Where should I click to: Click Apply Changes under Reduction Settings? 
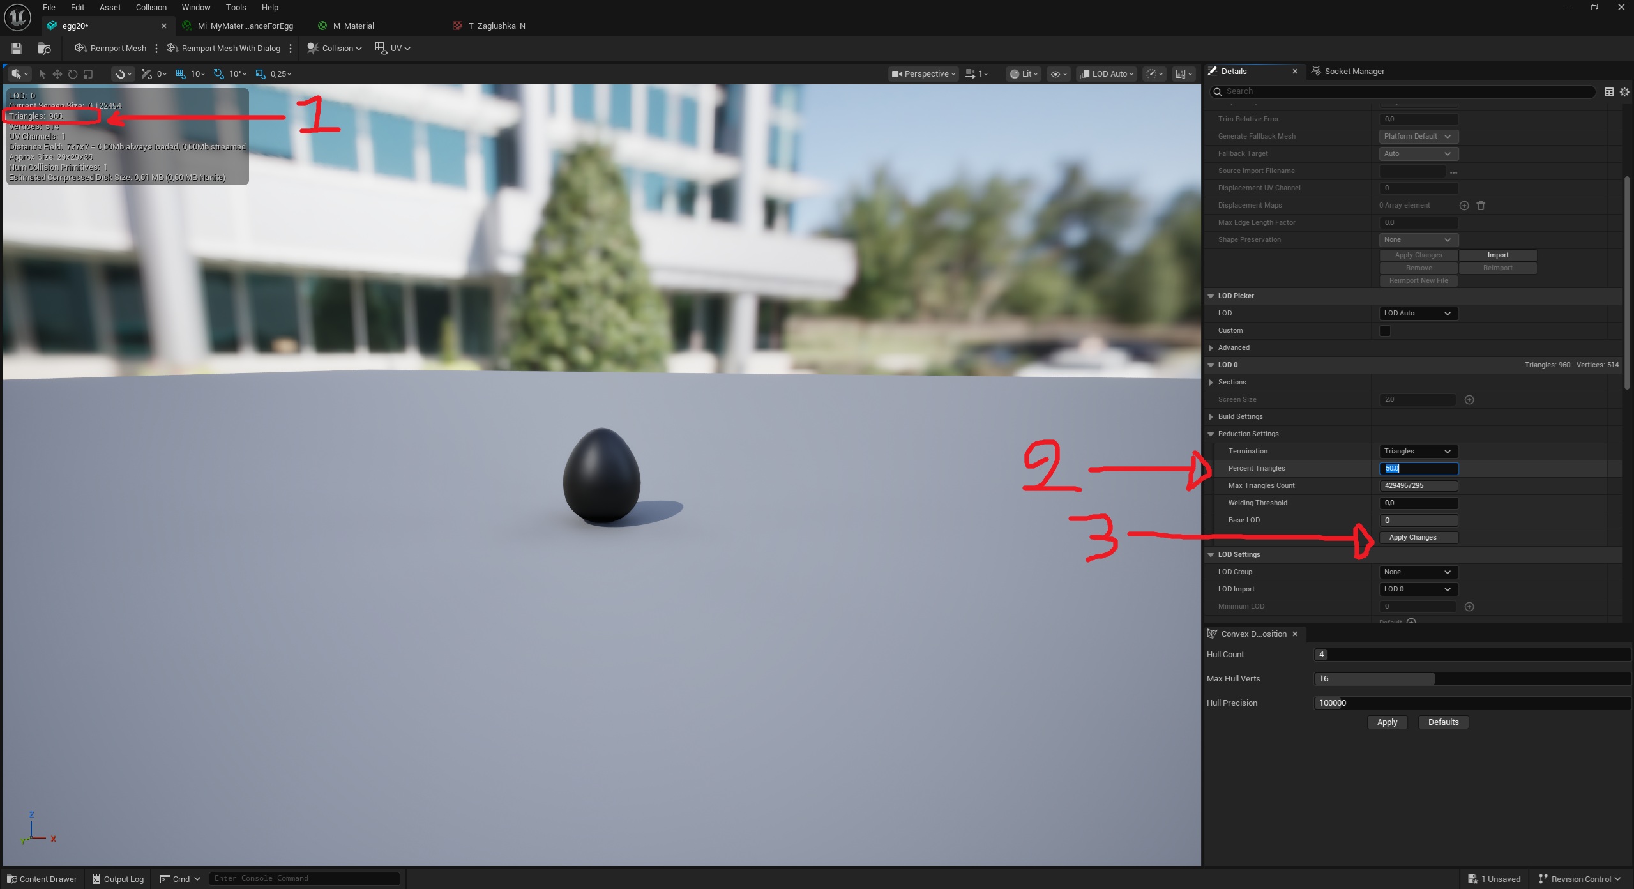[1418, 538]
